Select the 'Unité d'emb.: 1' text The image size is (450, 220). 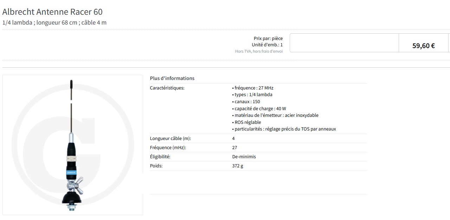(x=267, y=45)
